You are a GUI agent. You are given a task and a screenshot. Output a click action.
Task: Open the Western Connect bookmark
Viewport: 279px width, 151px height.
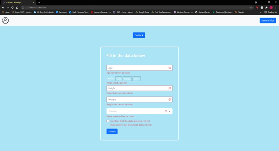183,12
